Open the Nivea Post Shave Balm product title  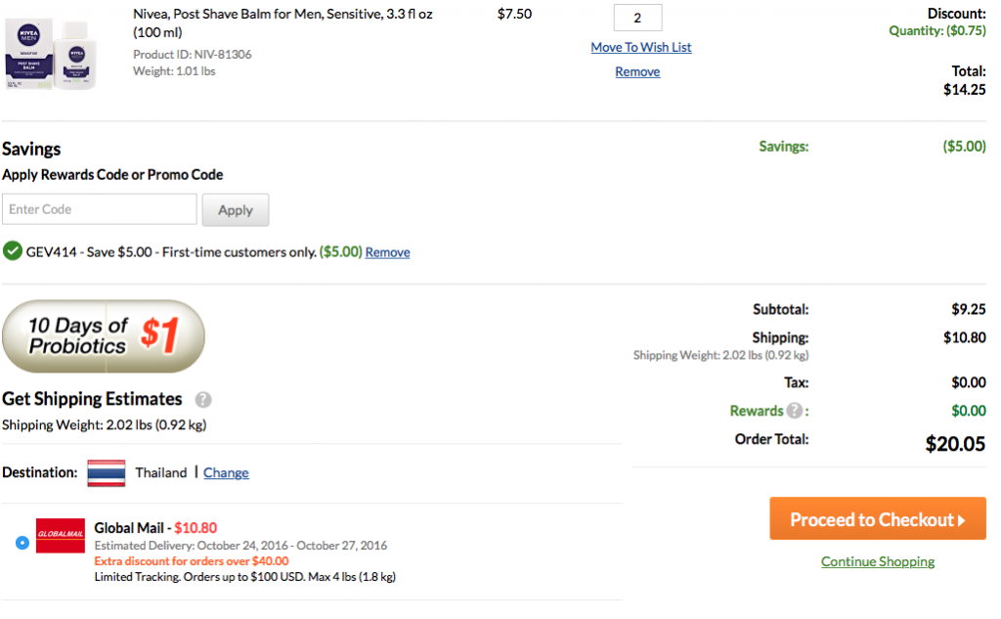point(283,23)
